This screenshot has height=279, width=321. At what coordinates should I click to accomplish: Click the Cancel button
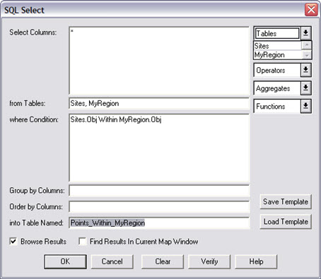[112, 261]
